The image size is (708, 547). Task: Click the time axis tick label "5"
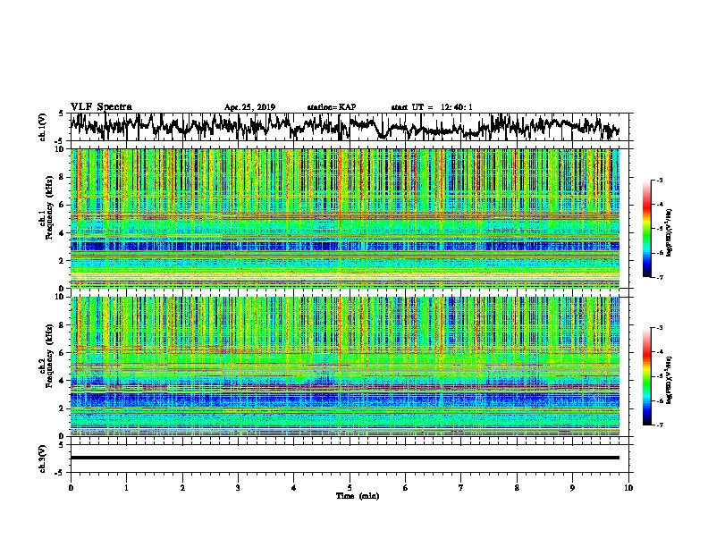[350, 488]
